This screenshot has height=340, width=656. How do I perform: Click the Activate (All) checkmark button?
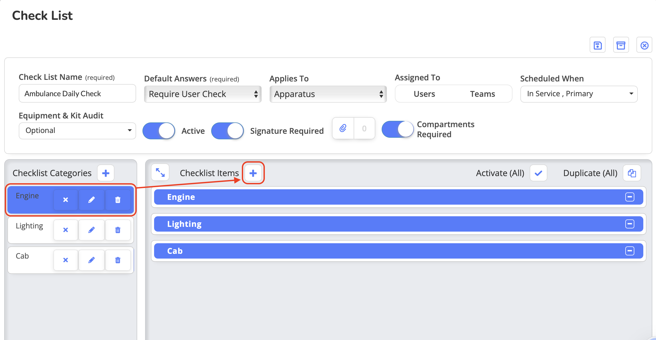tap(538, 173)
